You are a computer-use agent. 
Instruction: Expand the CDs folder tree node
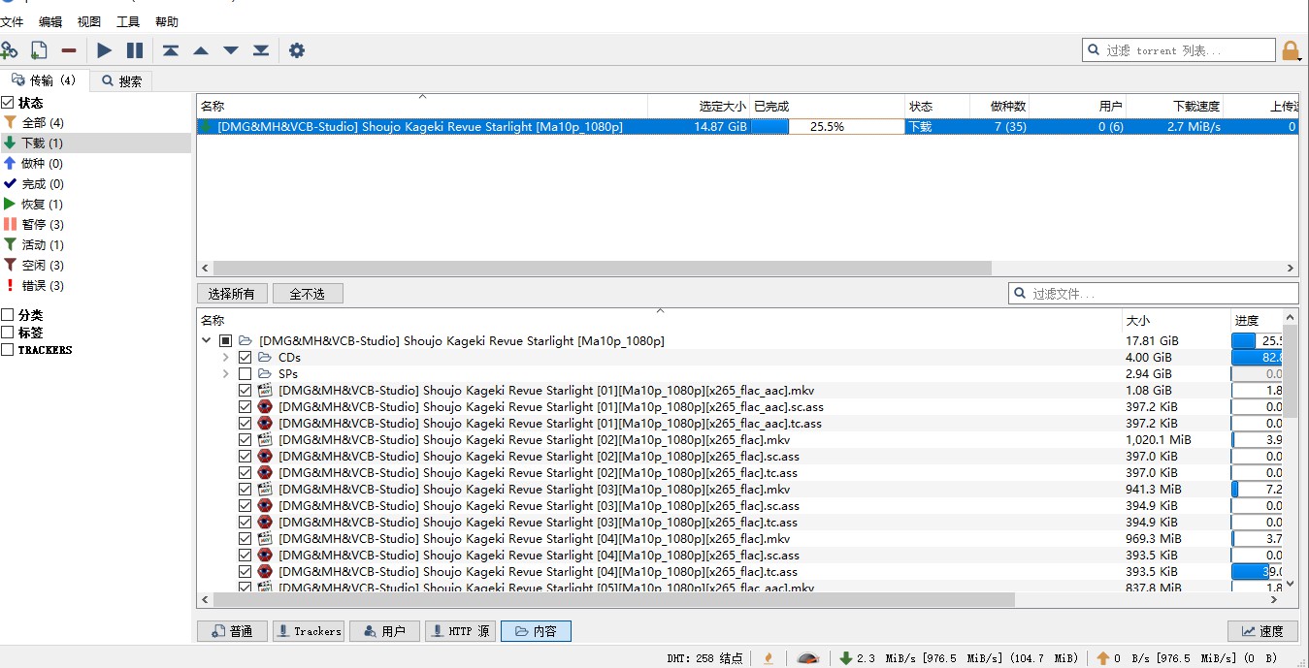click(x=226, y=358)
